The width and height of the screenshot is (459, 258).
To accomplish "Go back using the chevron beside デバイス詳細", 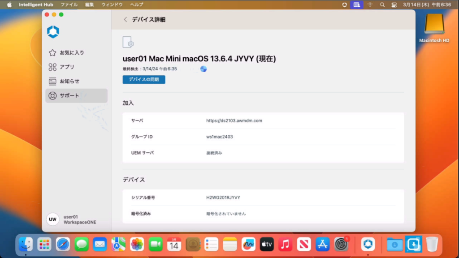I will [x=126, y=20].
